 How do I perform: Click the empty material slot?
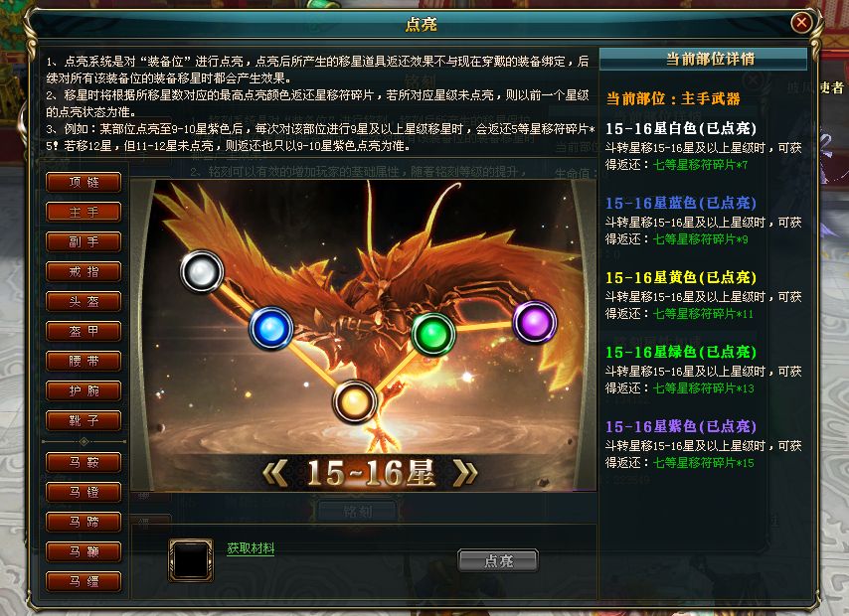coord(191,560)
